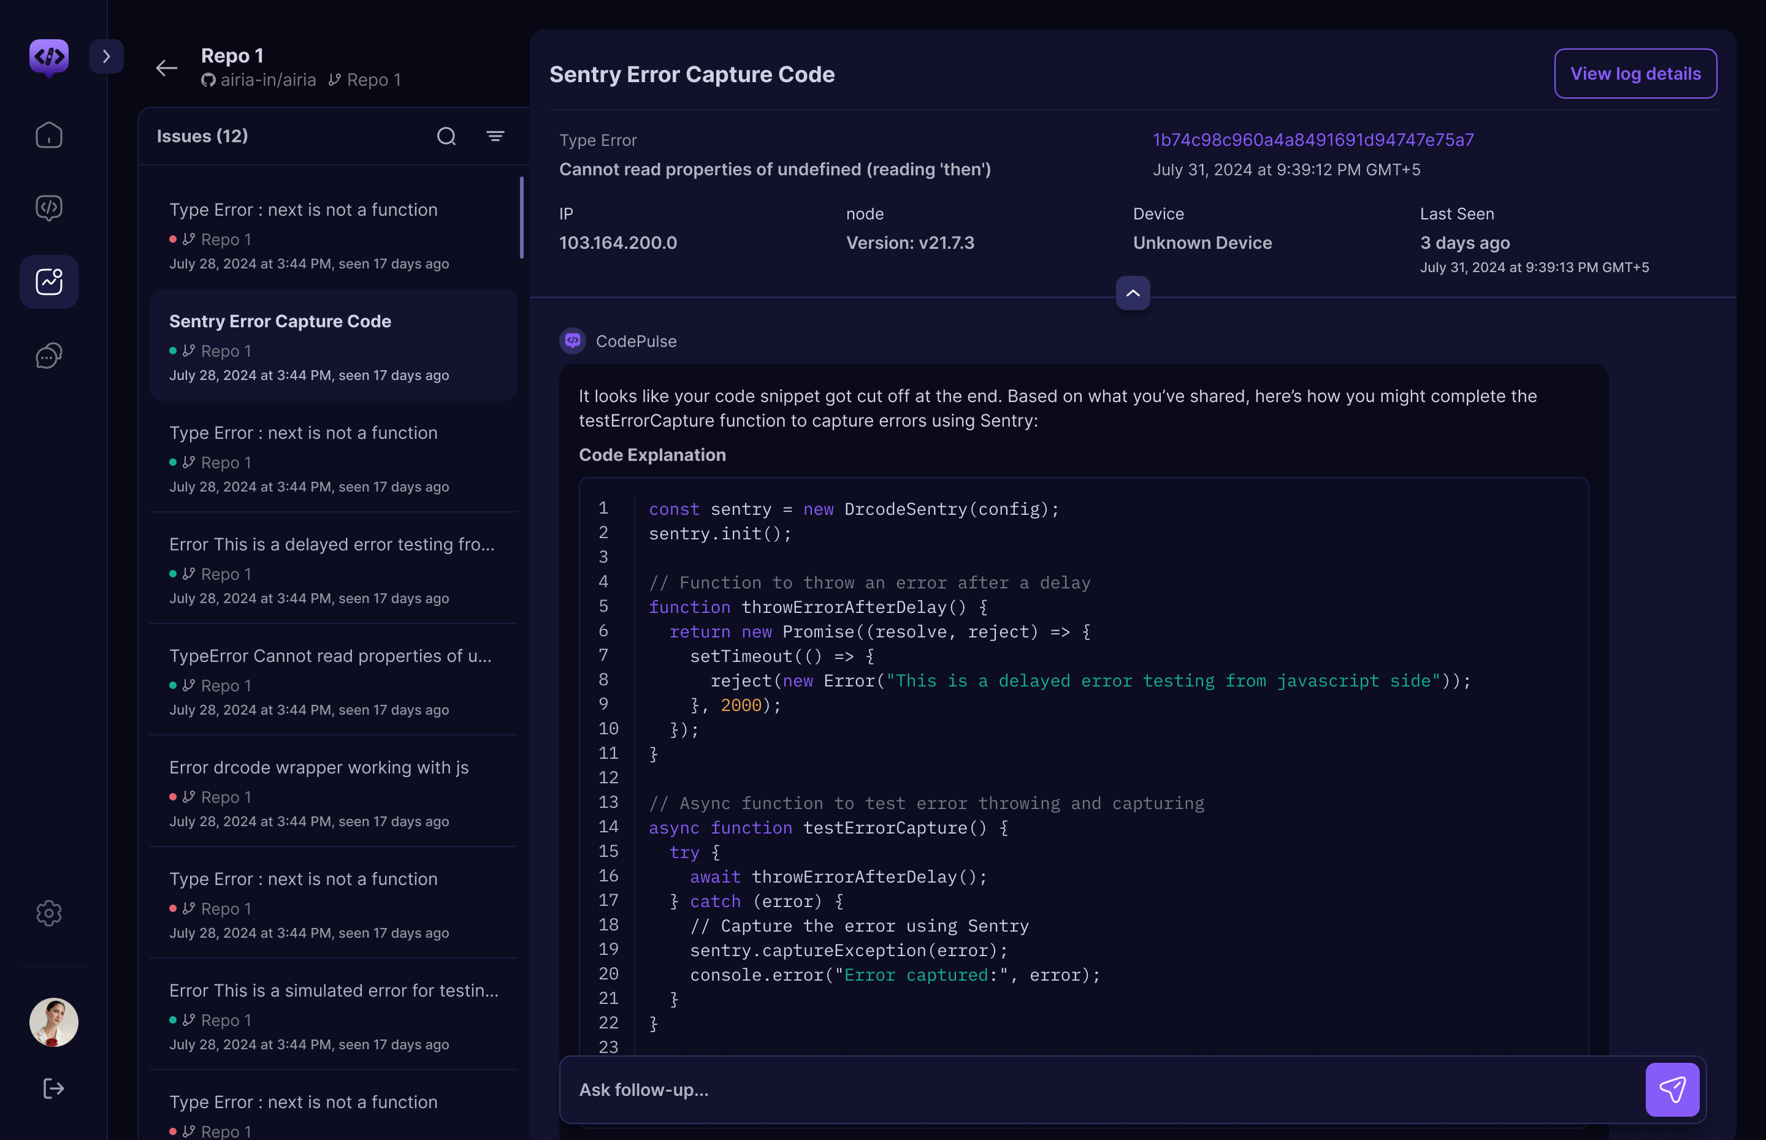Click the branch icon in the selected Sentry issue
The height and width of the screenshot is (1140, 1766).
[x=189, y=350]
